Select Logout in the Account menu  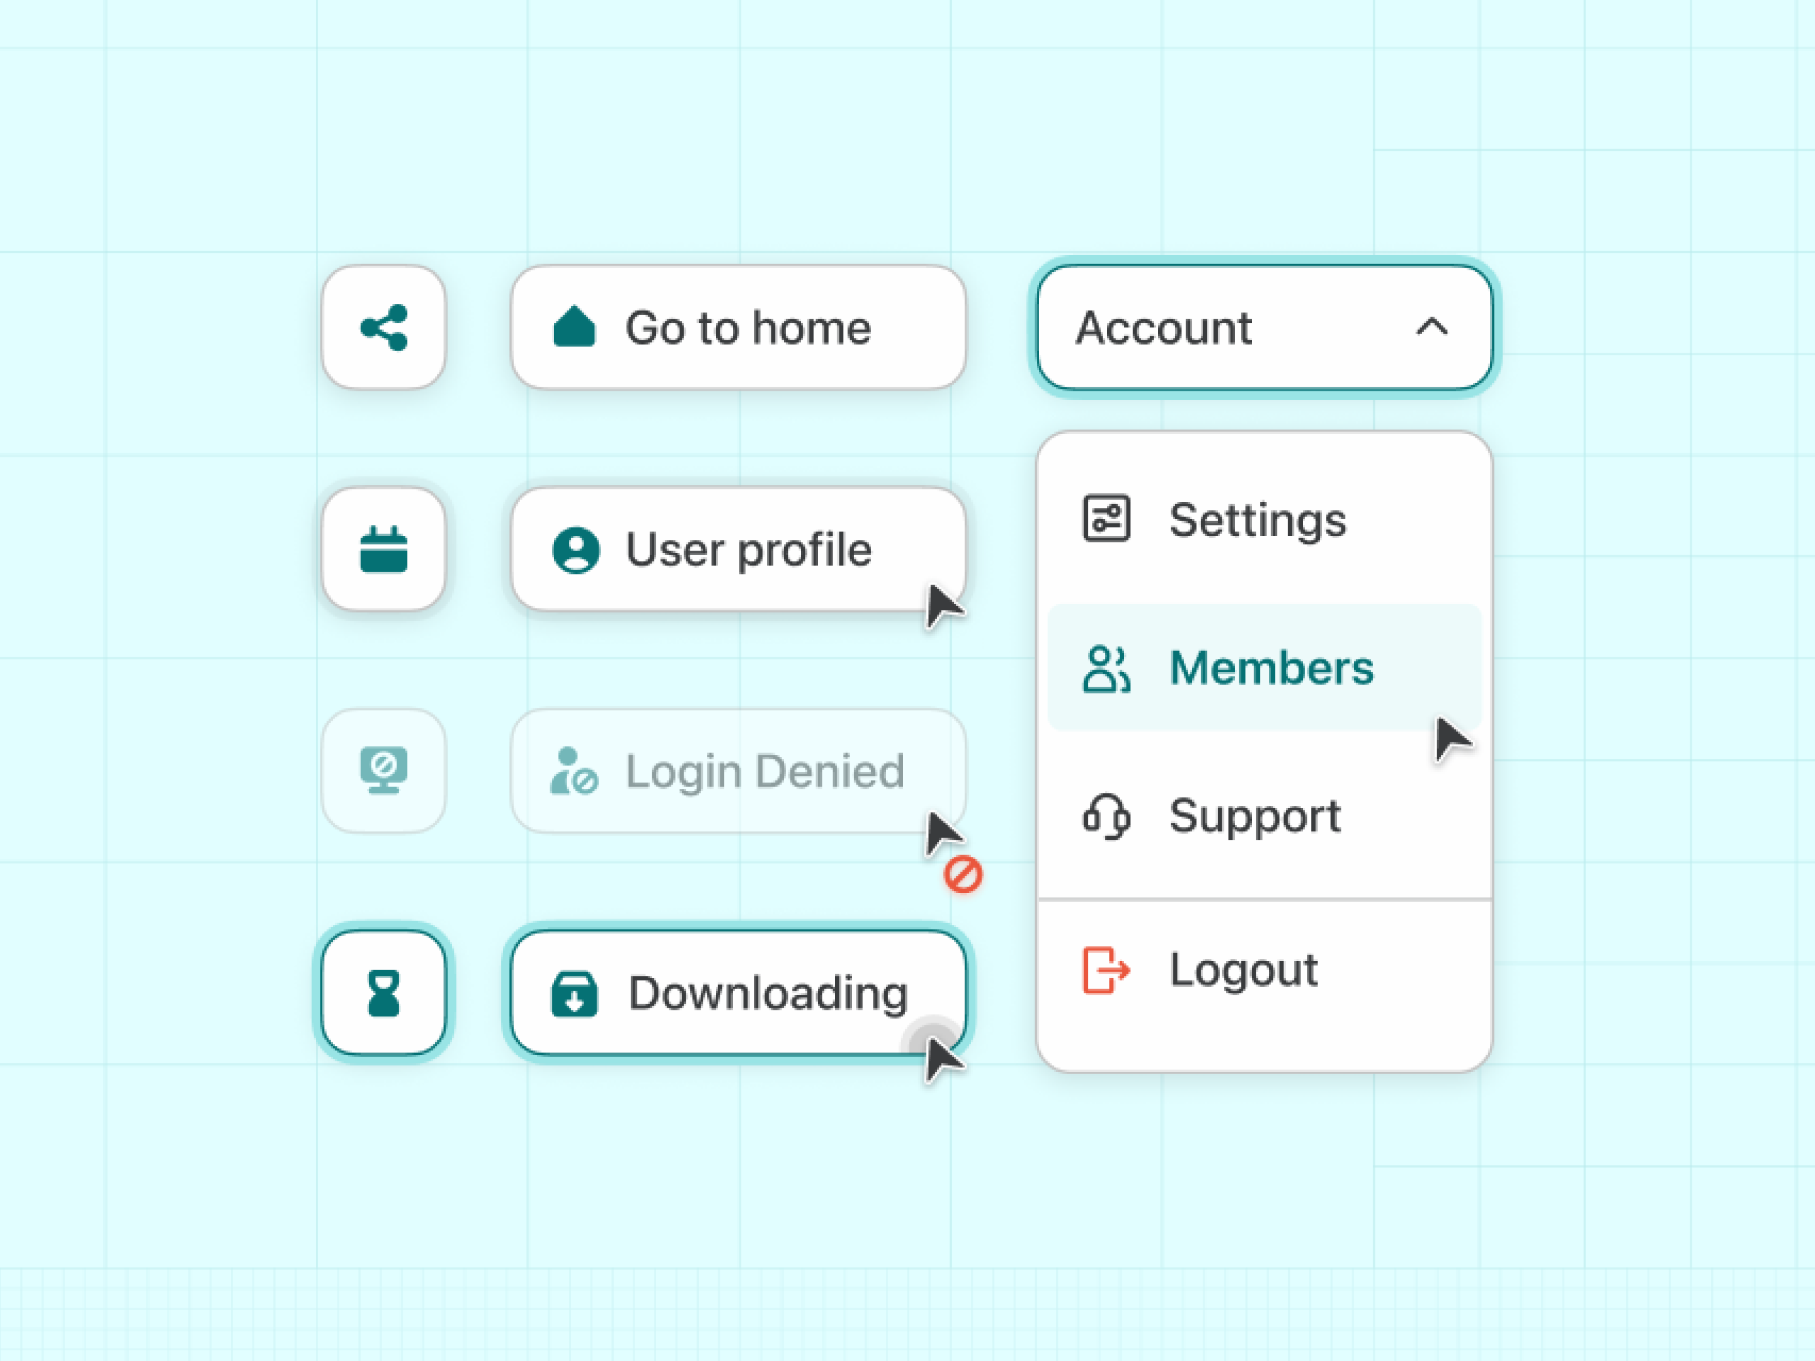pyautogui.click(x=1264, y=970)
